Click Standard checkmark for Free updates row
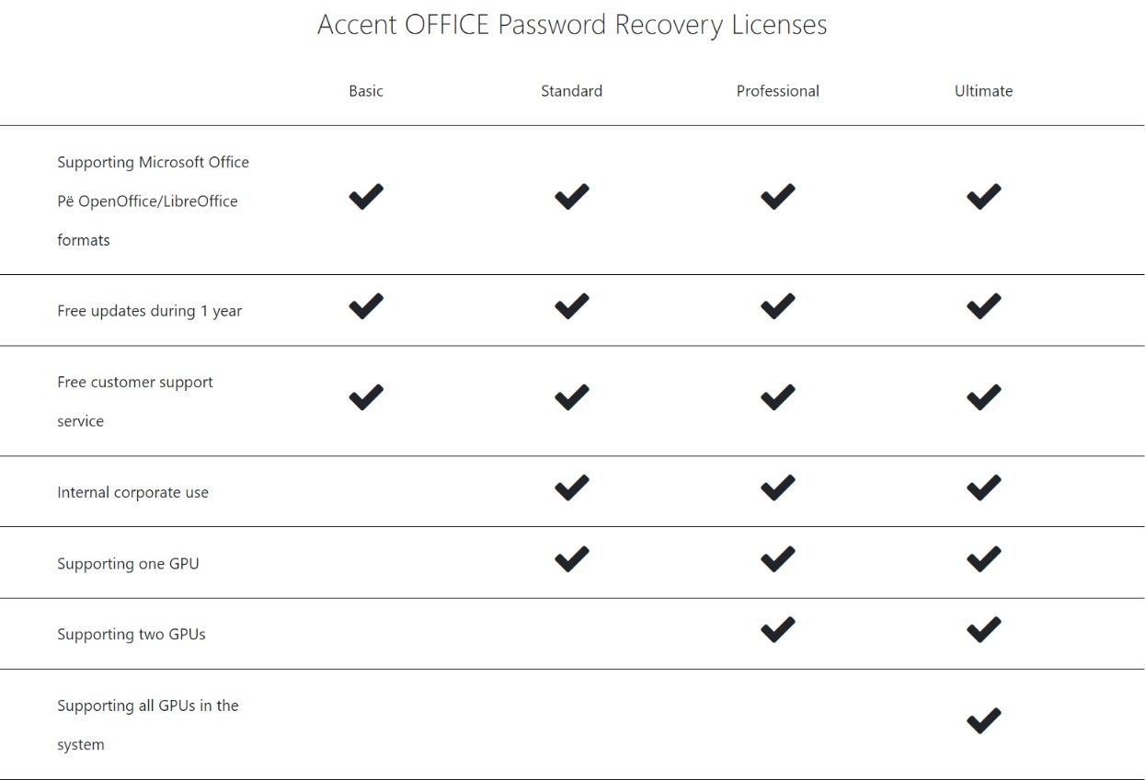Viewport: 1145px width, 780px height. pos(572,306)
